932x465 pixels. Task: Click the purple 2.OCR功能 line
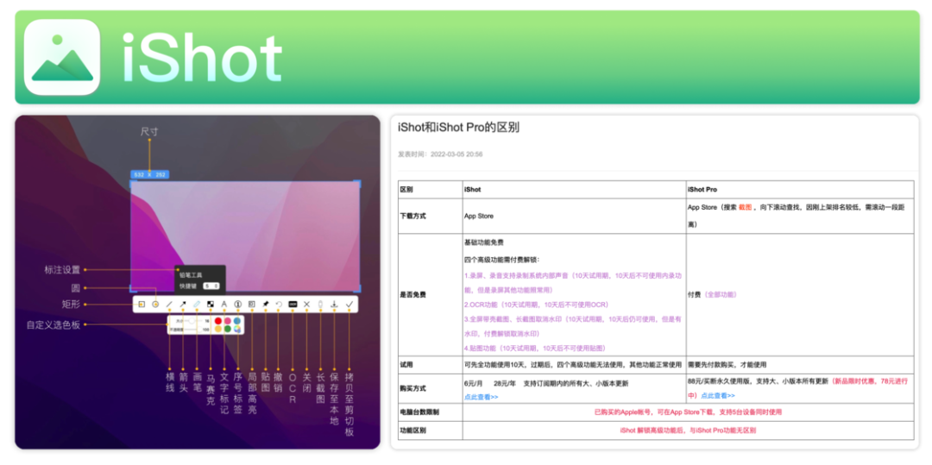[x=537, y=305]
